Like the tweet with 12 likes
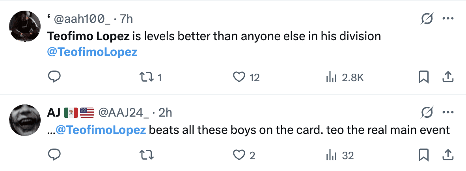Viewport: 466px width, 171px height. tap(239, 77)
